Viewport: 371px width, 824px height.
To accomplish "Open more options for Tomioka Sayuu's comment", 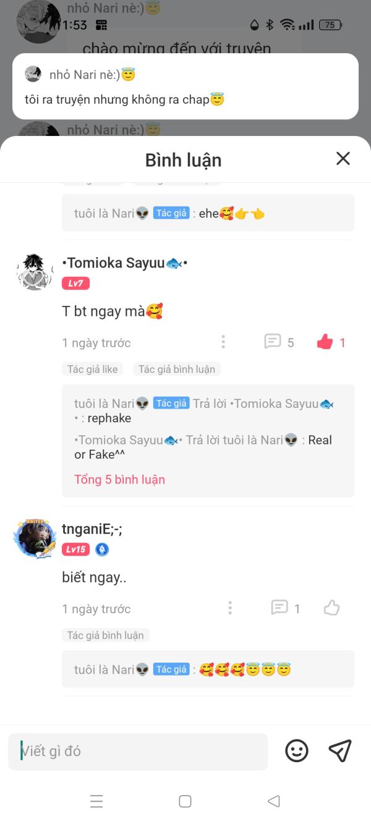I will point(223,342).
